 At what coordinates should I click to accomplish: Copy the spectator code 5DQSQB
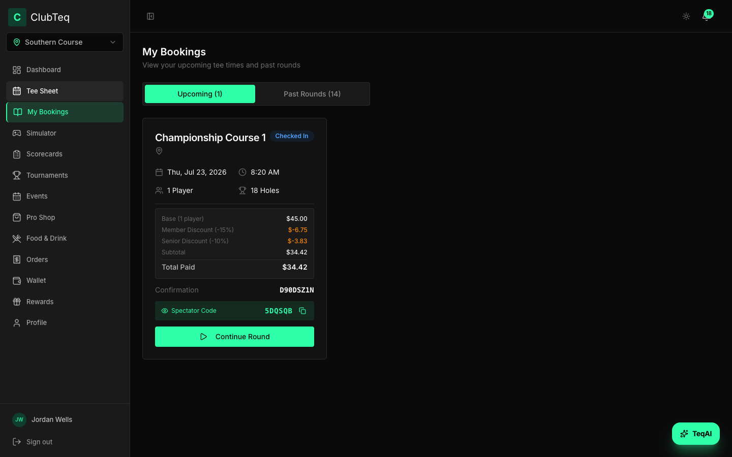(302, 311)
